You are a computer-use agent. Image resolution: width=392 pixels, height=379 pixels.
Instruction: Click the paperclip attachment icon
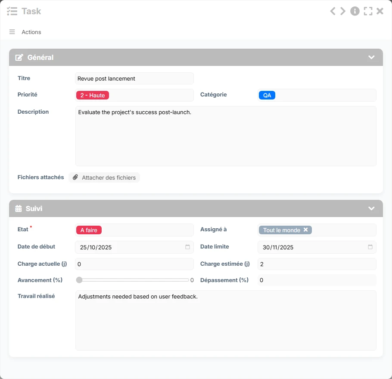tap(75, 177)
